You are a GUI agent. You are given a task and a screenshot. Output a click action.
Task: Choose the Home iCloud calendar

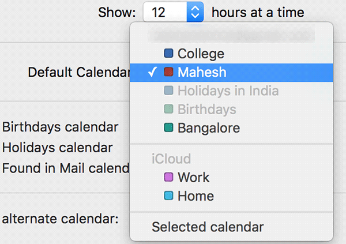[195, 196]
